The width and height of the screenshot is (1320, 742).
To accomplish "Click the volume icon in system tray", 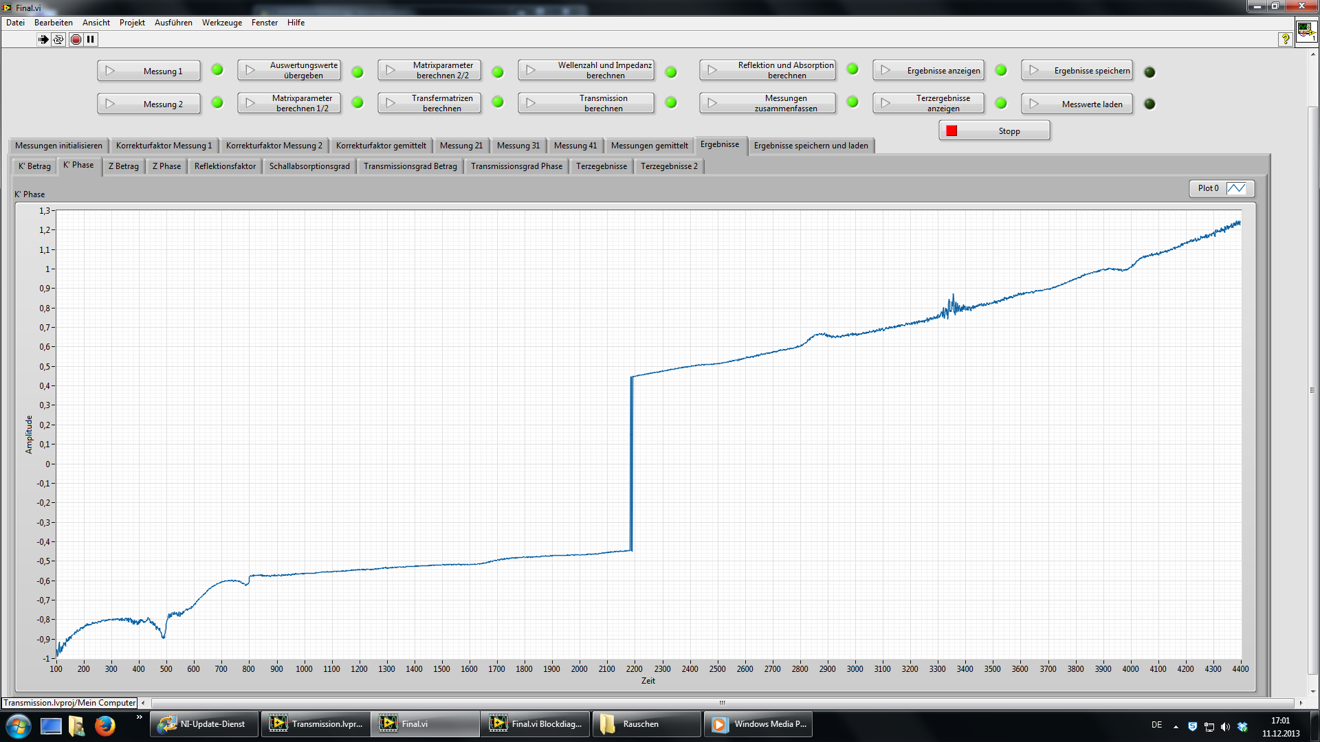I will [1225, 727].
